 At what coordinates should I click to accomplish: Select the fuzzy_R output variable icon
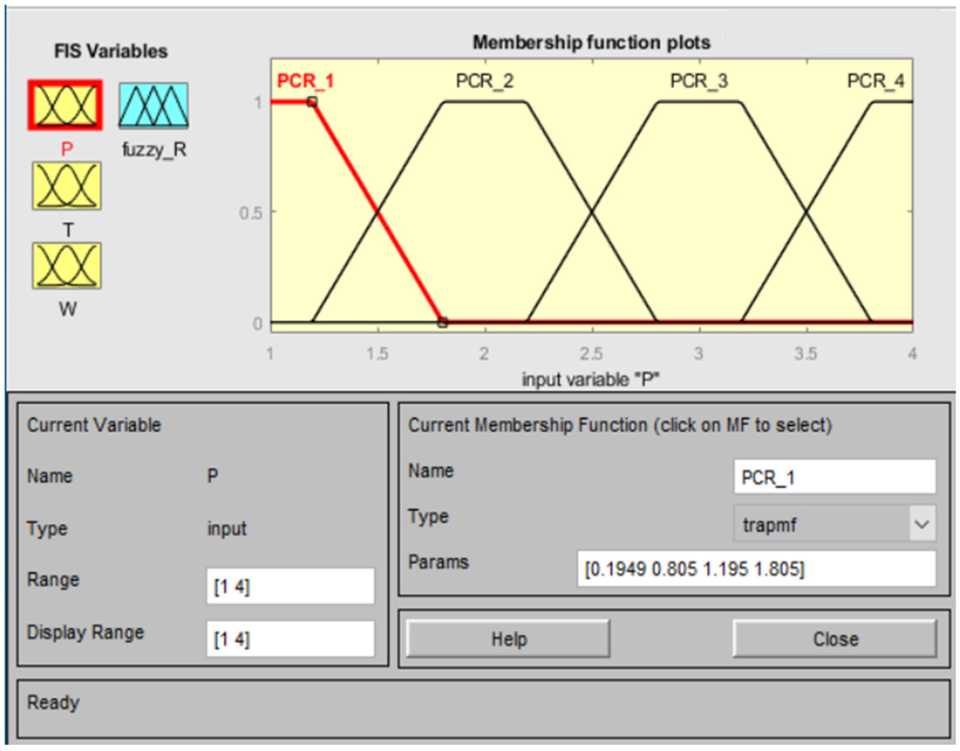click(153, 106)
